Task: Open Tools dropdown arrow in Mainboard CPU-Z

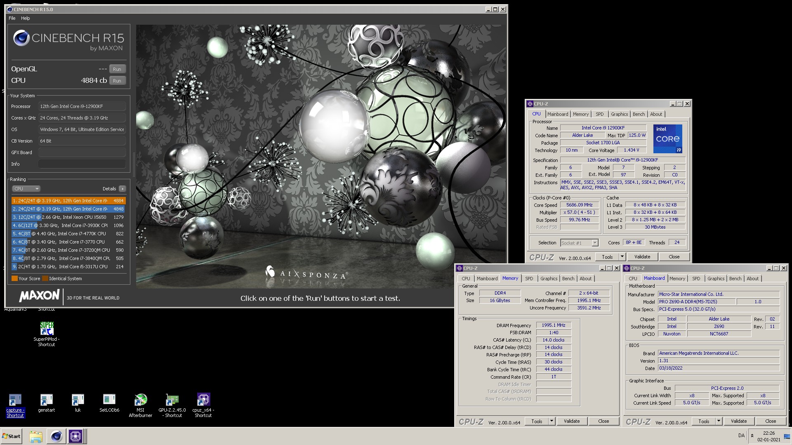Action: (x=719, y=421)
